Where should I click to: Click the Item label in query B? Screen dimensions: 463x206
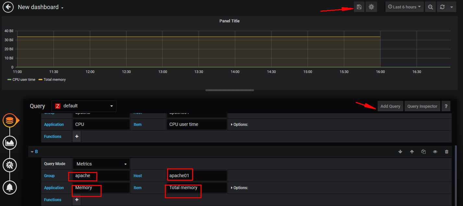[137, 188]
